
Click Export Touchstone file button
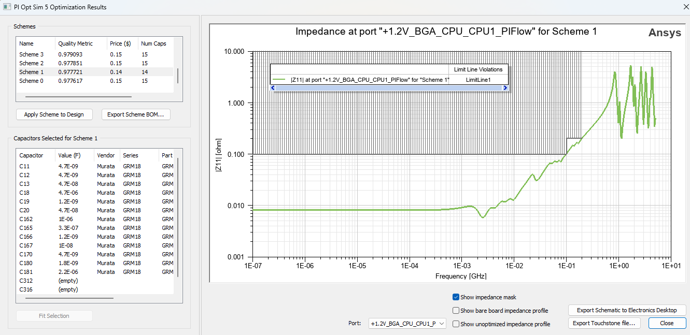pyautogui.click(x=604, y=323)
